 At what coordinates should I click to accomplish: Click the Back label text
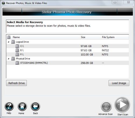point(35,113)
